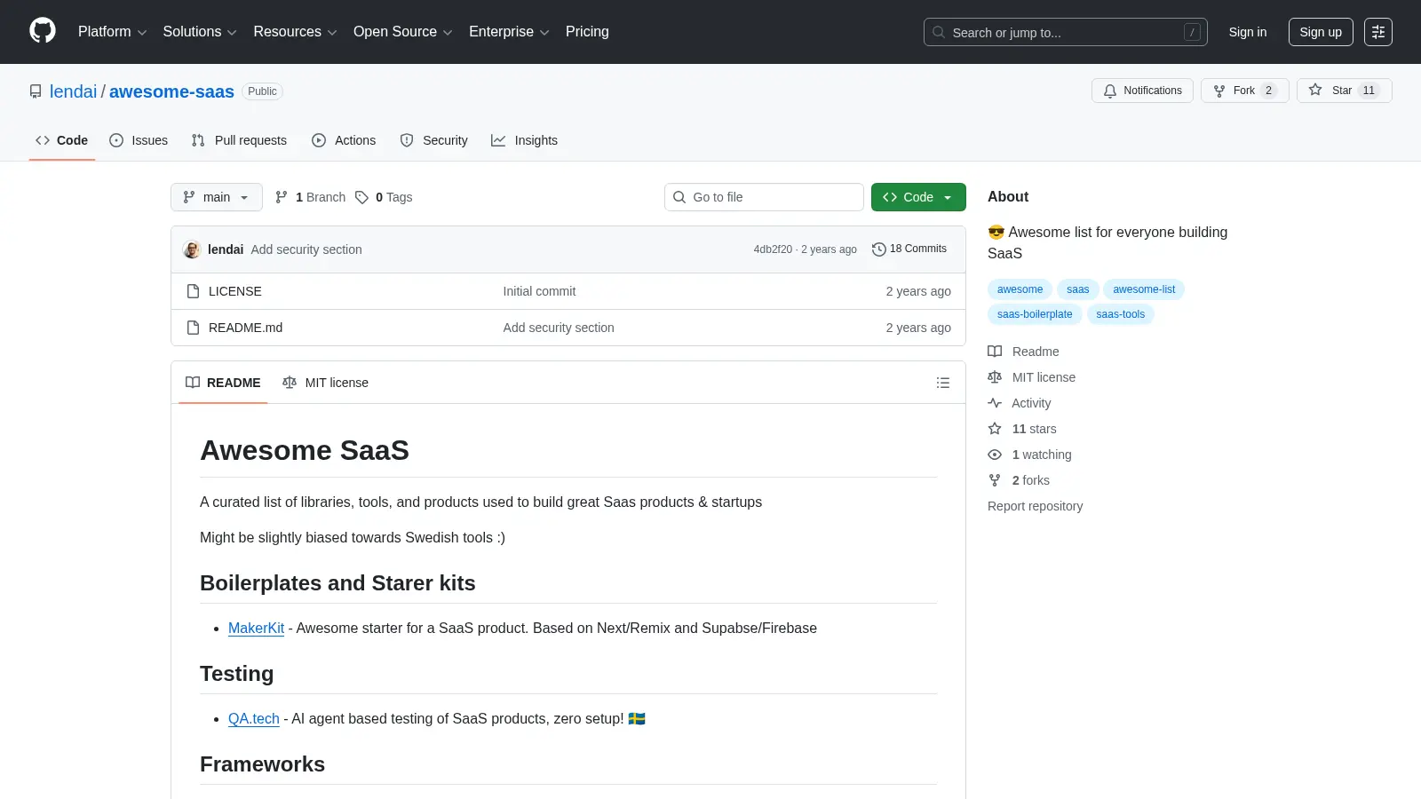Screen dimensions: 1421x799
Task: Click Report repository link
Action: point(1035,506)
